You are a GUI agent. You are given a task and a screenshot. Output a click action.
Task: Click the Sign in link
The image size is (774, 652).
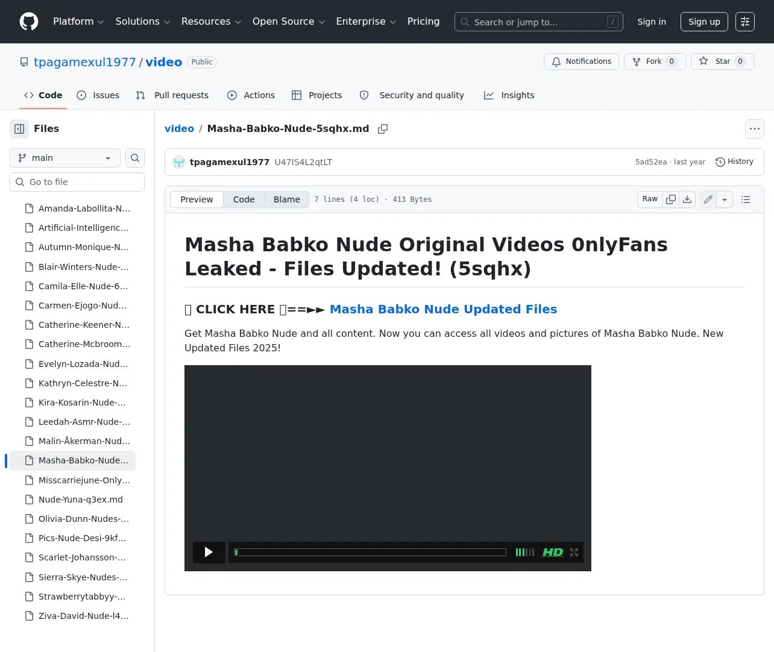652,22
